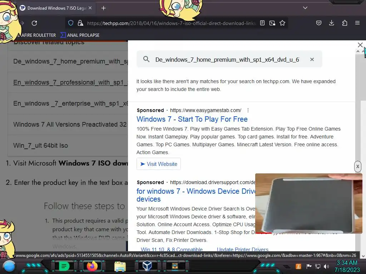Select 'Win_7_ult 64bit Iso' related topic

pyautogui.click(x=68, y=146)
